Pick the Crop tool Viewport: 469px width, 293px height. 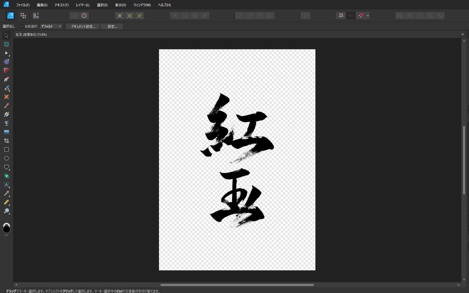[x=7, y=141]
